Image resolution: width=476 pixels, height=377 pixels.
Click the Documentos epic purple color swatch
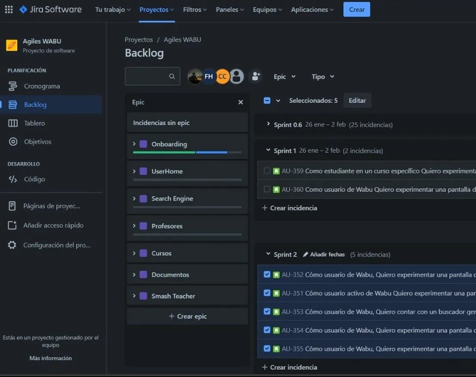click(143, 275)
